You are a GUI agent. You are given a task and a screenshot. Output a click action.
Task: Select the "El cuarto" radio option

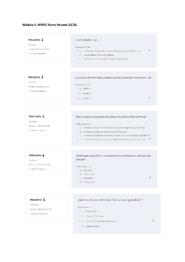pyautogui.click(x=77, y=170)
